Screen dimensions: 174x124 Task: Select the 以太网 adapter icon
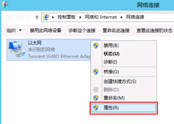(x=17, y=49)
